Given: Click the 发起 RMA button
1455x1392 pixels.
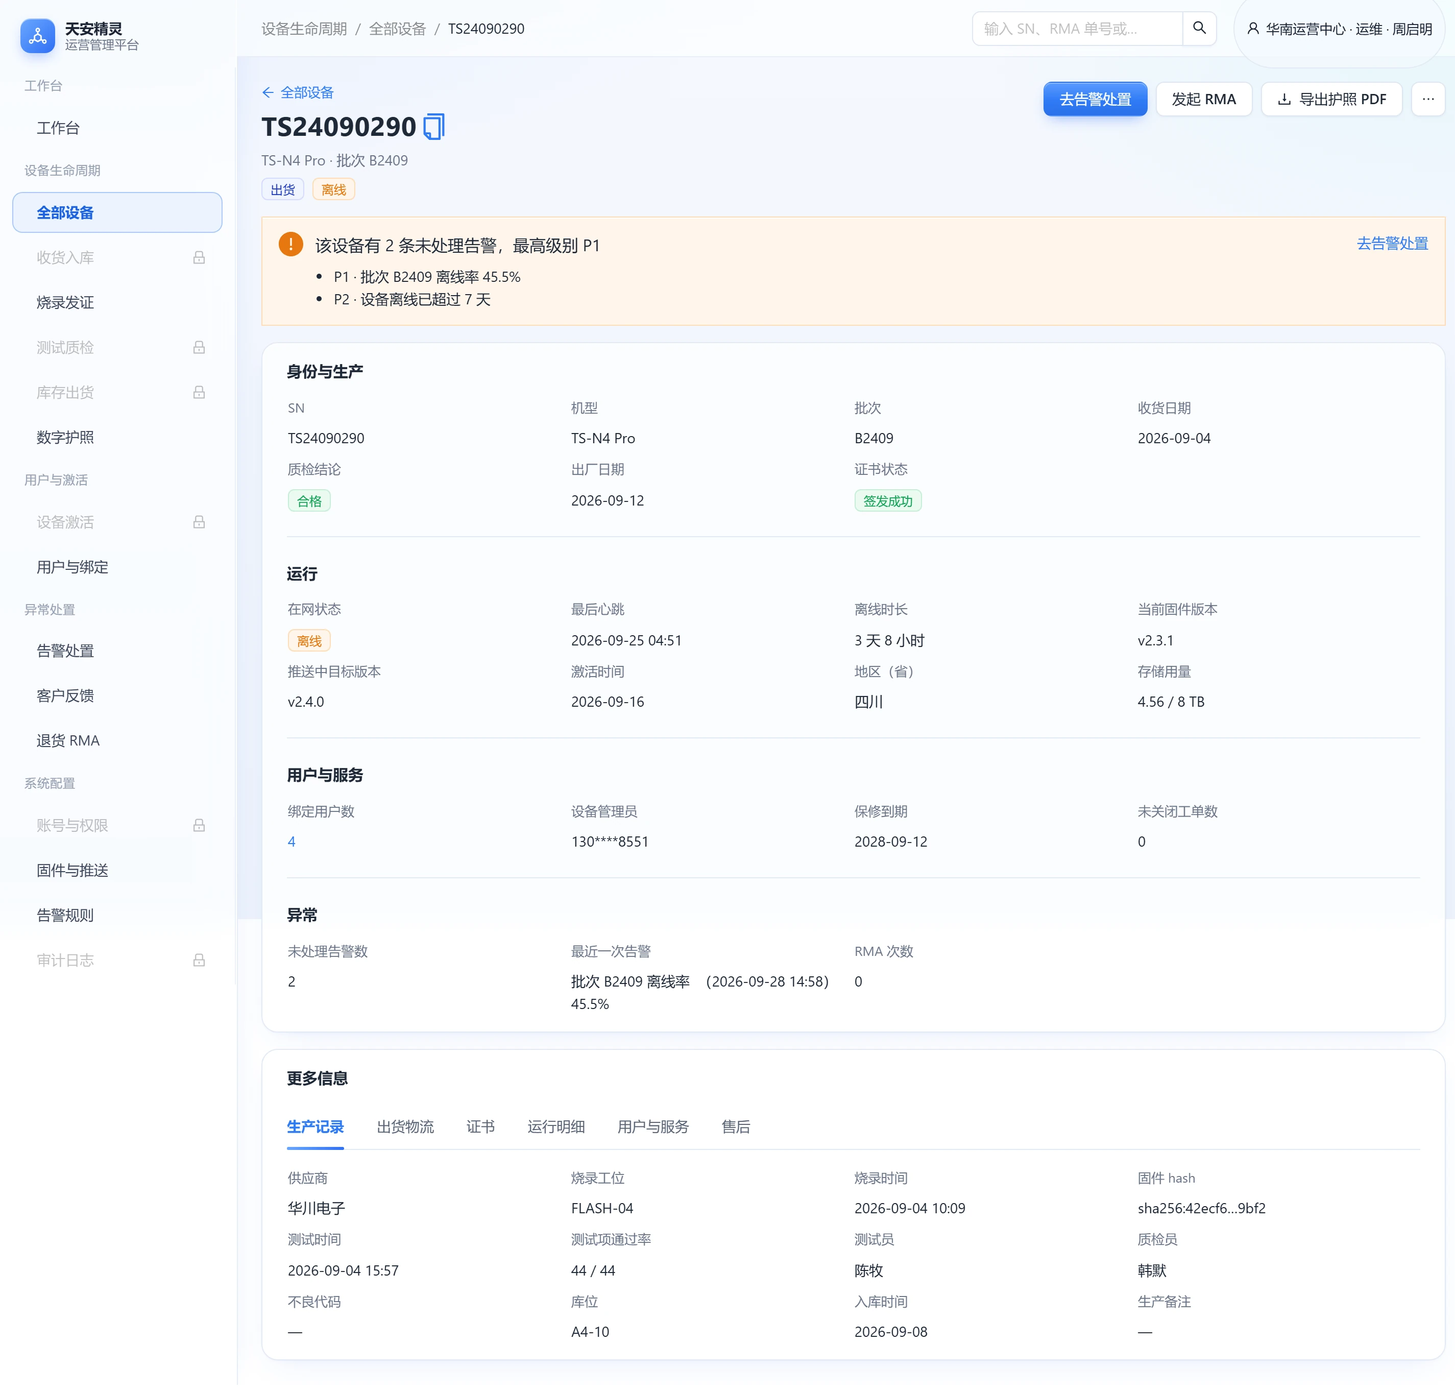Looking at the screenshot, I should tap(1203, 99).
